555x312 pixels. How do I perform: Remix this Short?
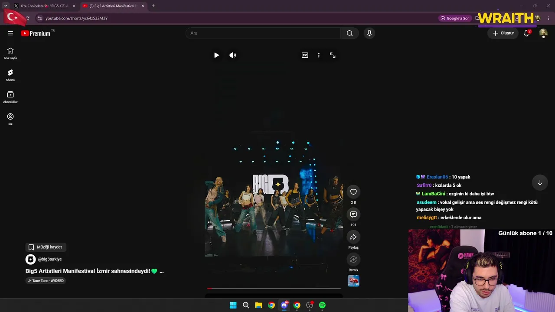353,260
